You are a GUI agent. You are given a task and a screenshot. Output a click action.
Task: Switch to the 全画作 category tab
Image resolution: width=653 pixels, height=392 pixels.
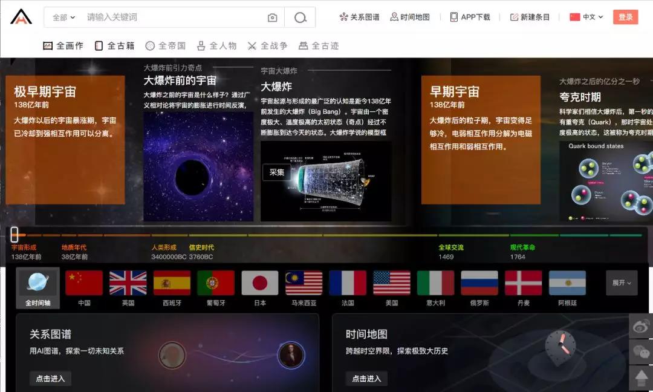[x=63, y=45]
